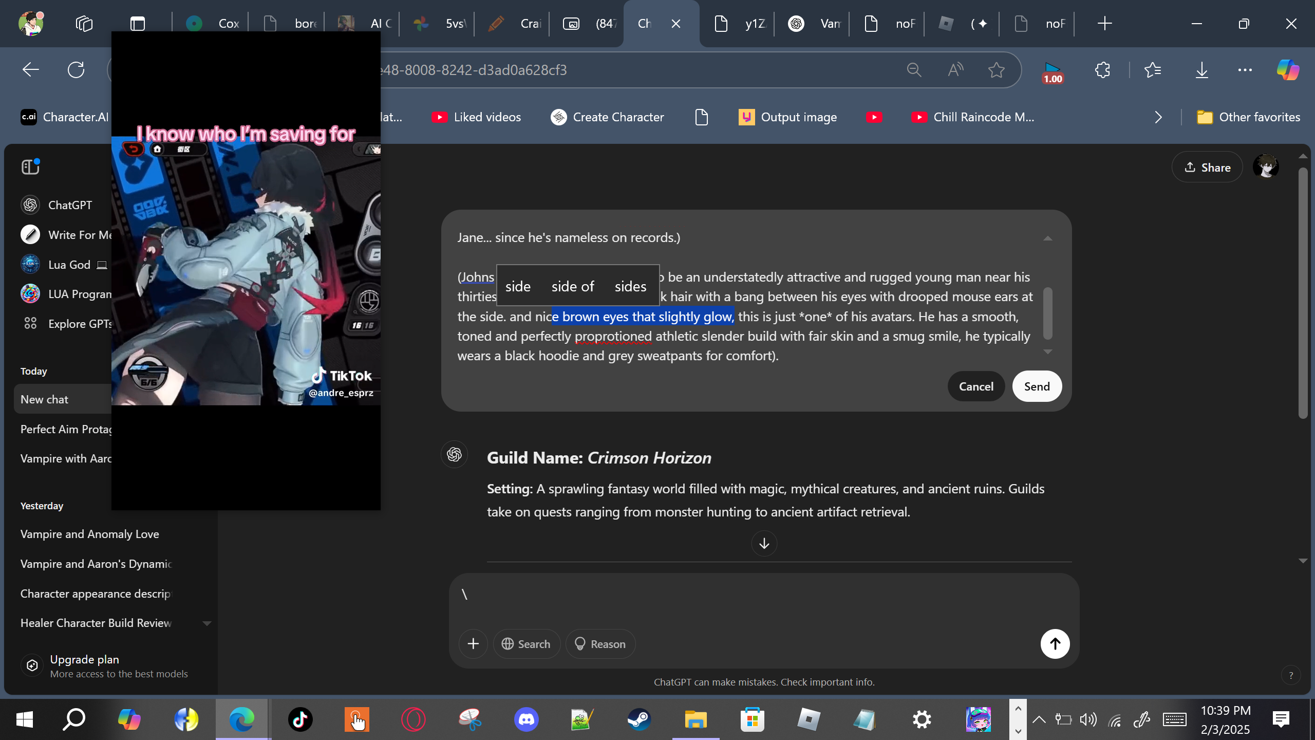Open Vampire and Anomaly Love chat
Viewport: 1315px width, 740px height.
tap(89, 534)
